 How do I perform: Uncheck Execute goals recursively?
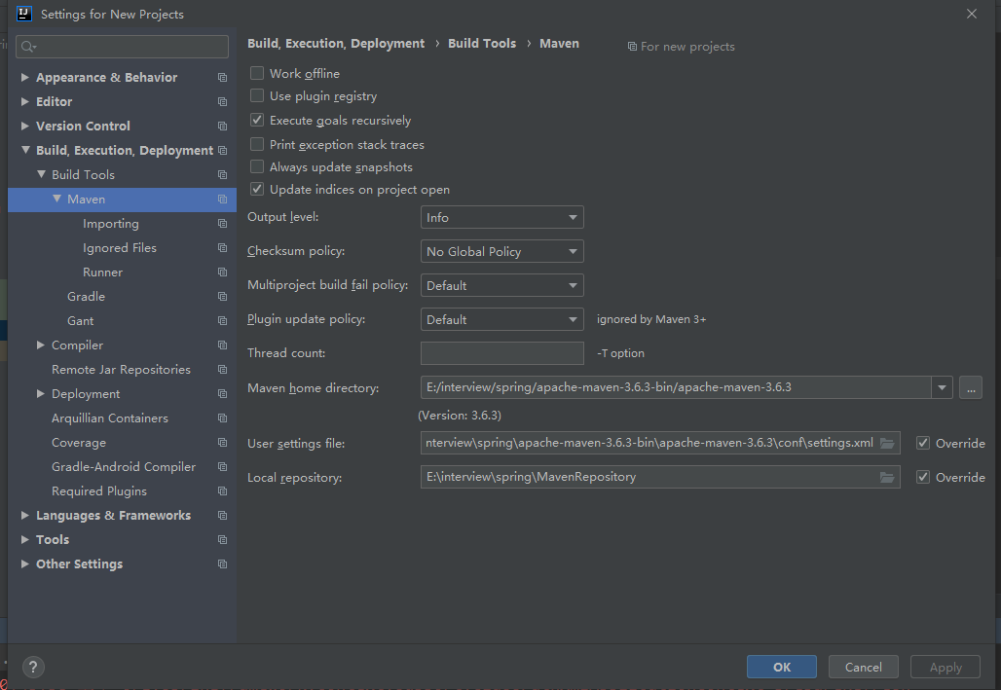click(x=257, y=120)
